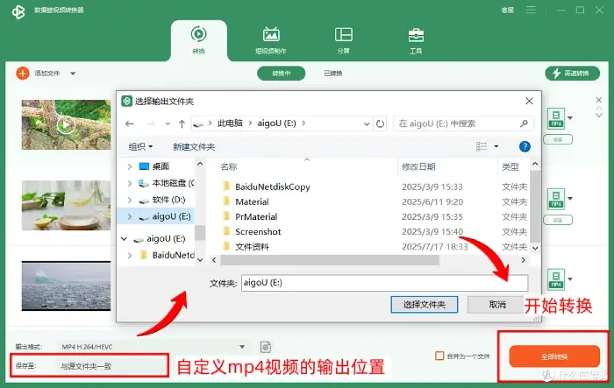Change the view layout icon

tap(482, 147)
